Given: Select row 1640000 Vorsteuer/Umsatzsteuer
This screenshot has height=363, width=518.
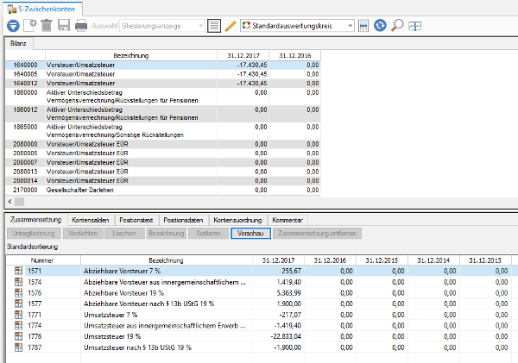Looking at the screenshot, I should [163, 65].
